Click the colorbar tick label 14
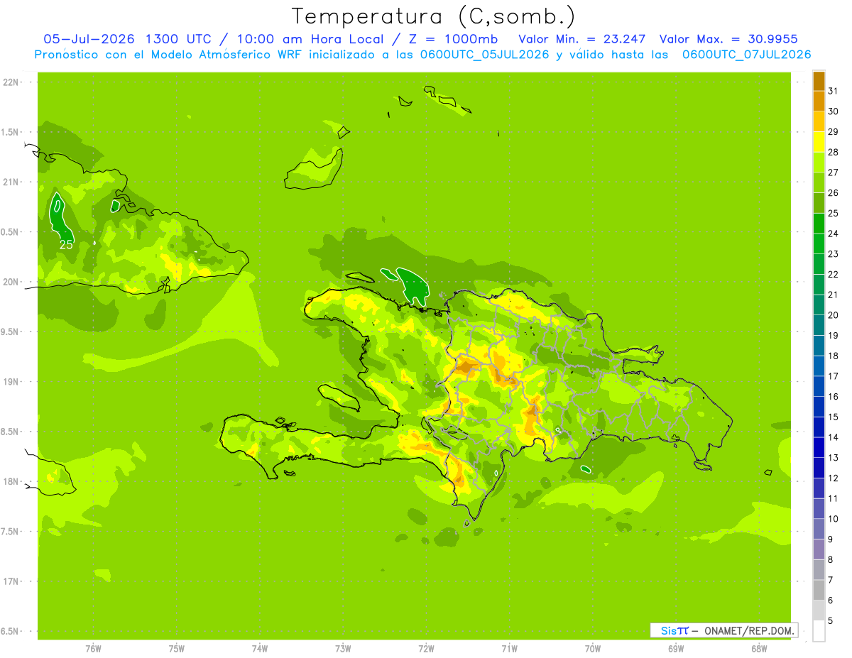The width and height of the screenshot is (852, 658). click(x=833, y=437)
